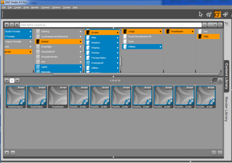232x163 pixels.
Task: Select the Utility subcategory
Action: (208, 37)
